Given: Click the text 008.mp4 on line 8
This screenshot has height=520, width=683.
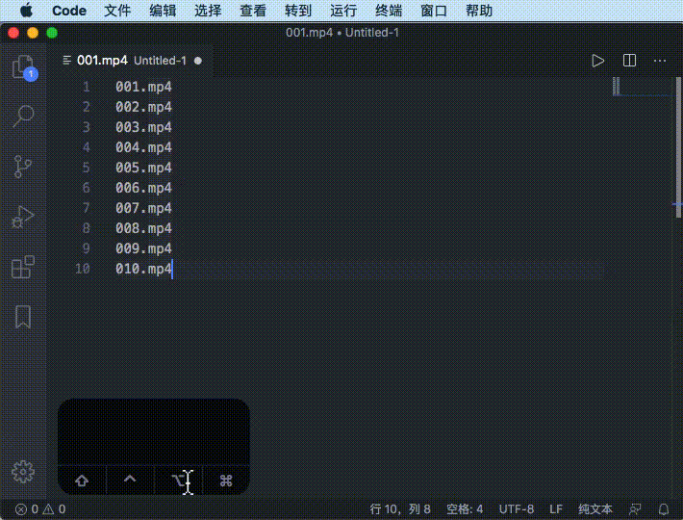Looking at the screenshot, I should [x=143, y=228].
